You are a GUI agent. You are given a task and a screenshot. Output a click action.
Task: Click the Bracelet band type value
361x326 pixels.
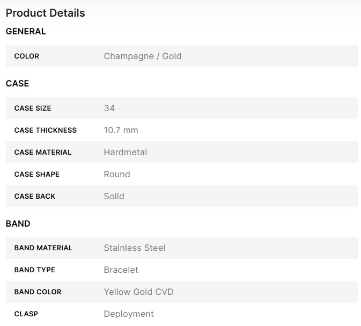point(121,270)
